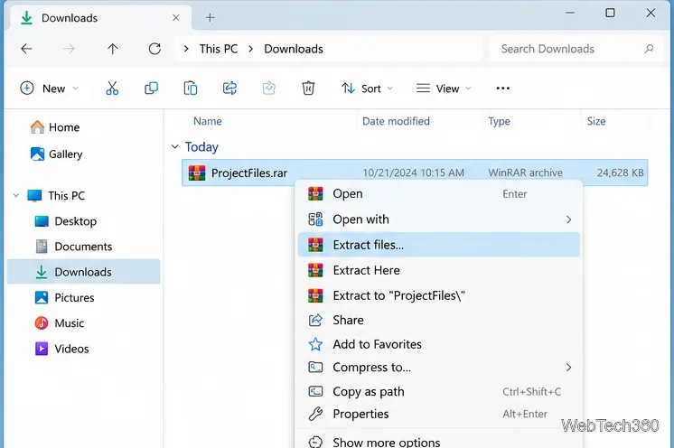674x448 pixels.
Task: Click the Videos icon in sidebar
Action: click(42, 349)
